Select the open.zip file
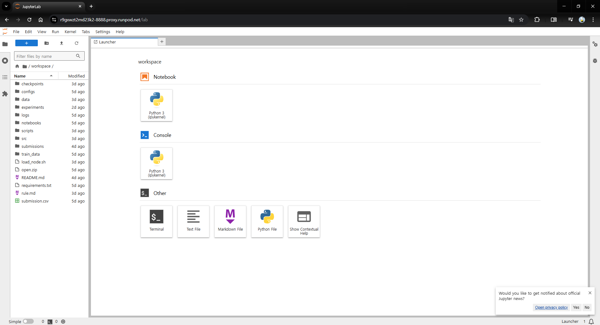The height and width of the screenshot is (325, 600). pos(49,170)
